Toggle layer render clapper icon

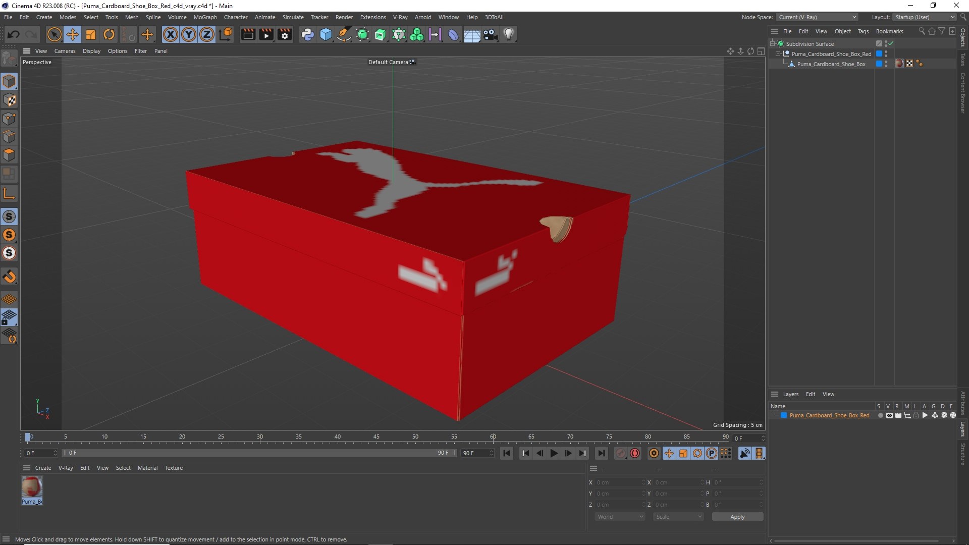coord(898,415)
